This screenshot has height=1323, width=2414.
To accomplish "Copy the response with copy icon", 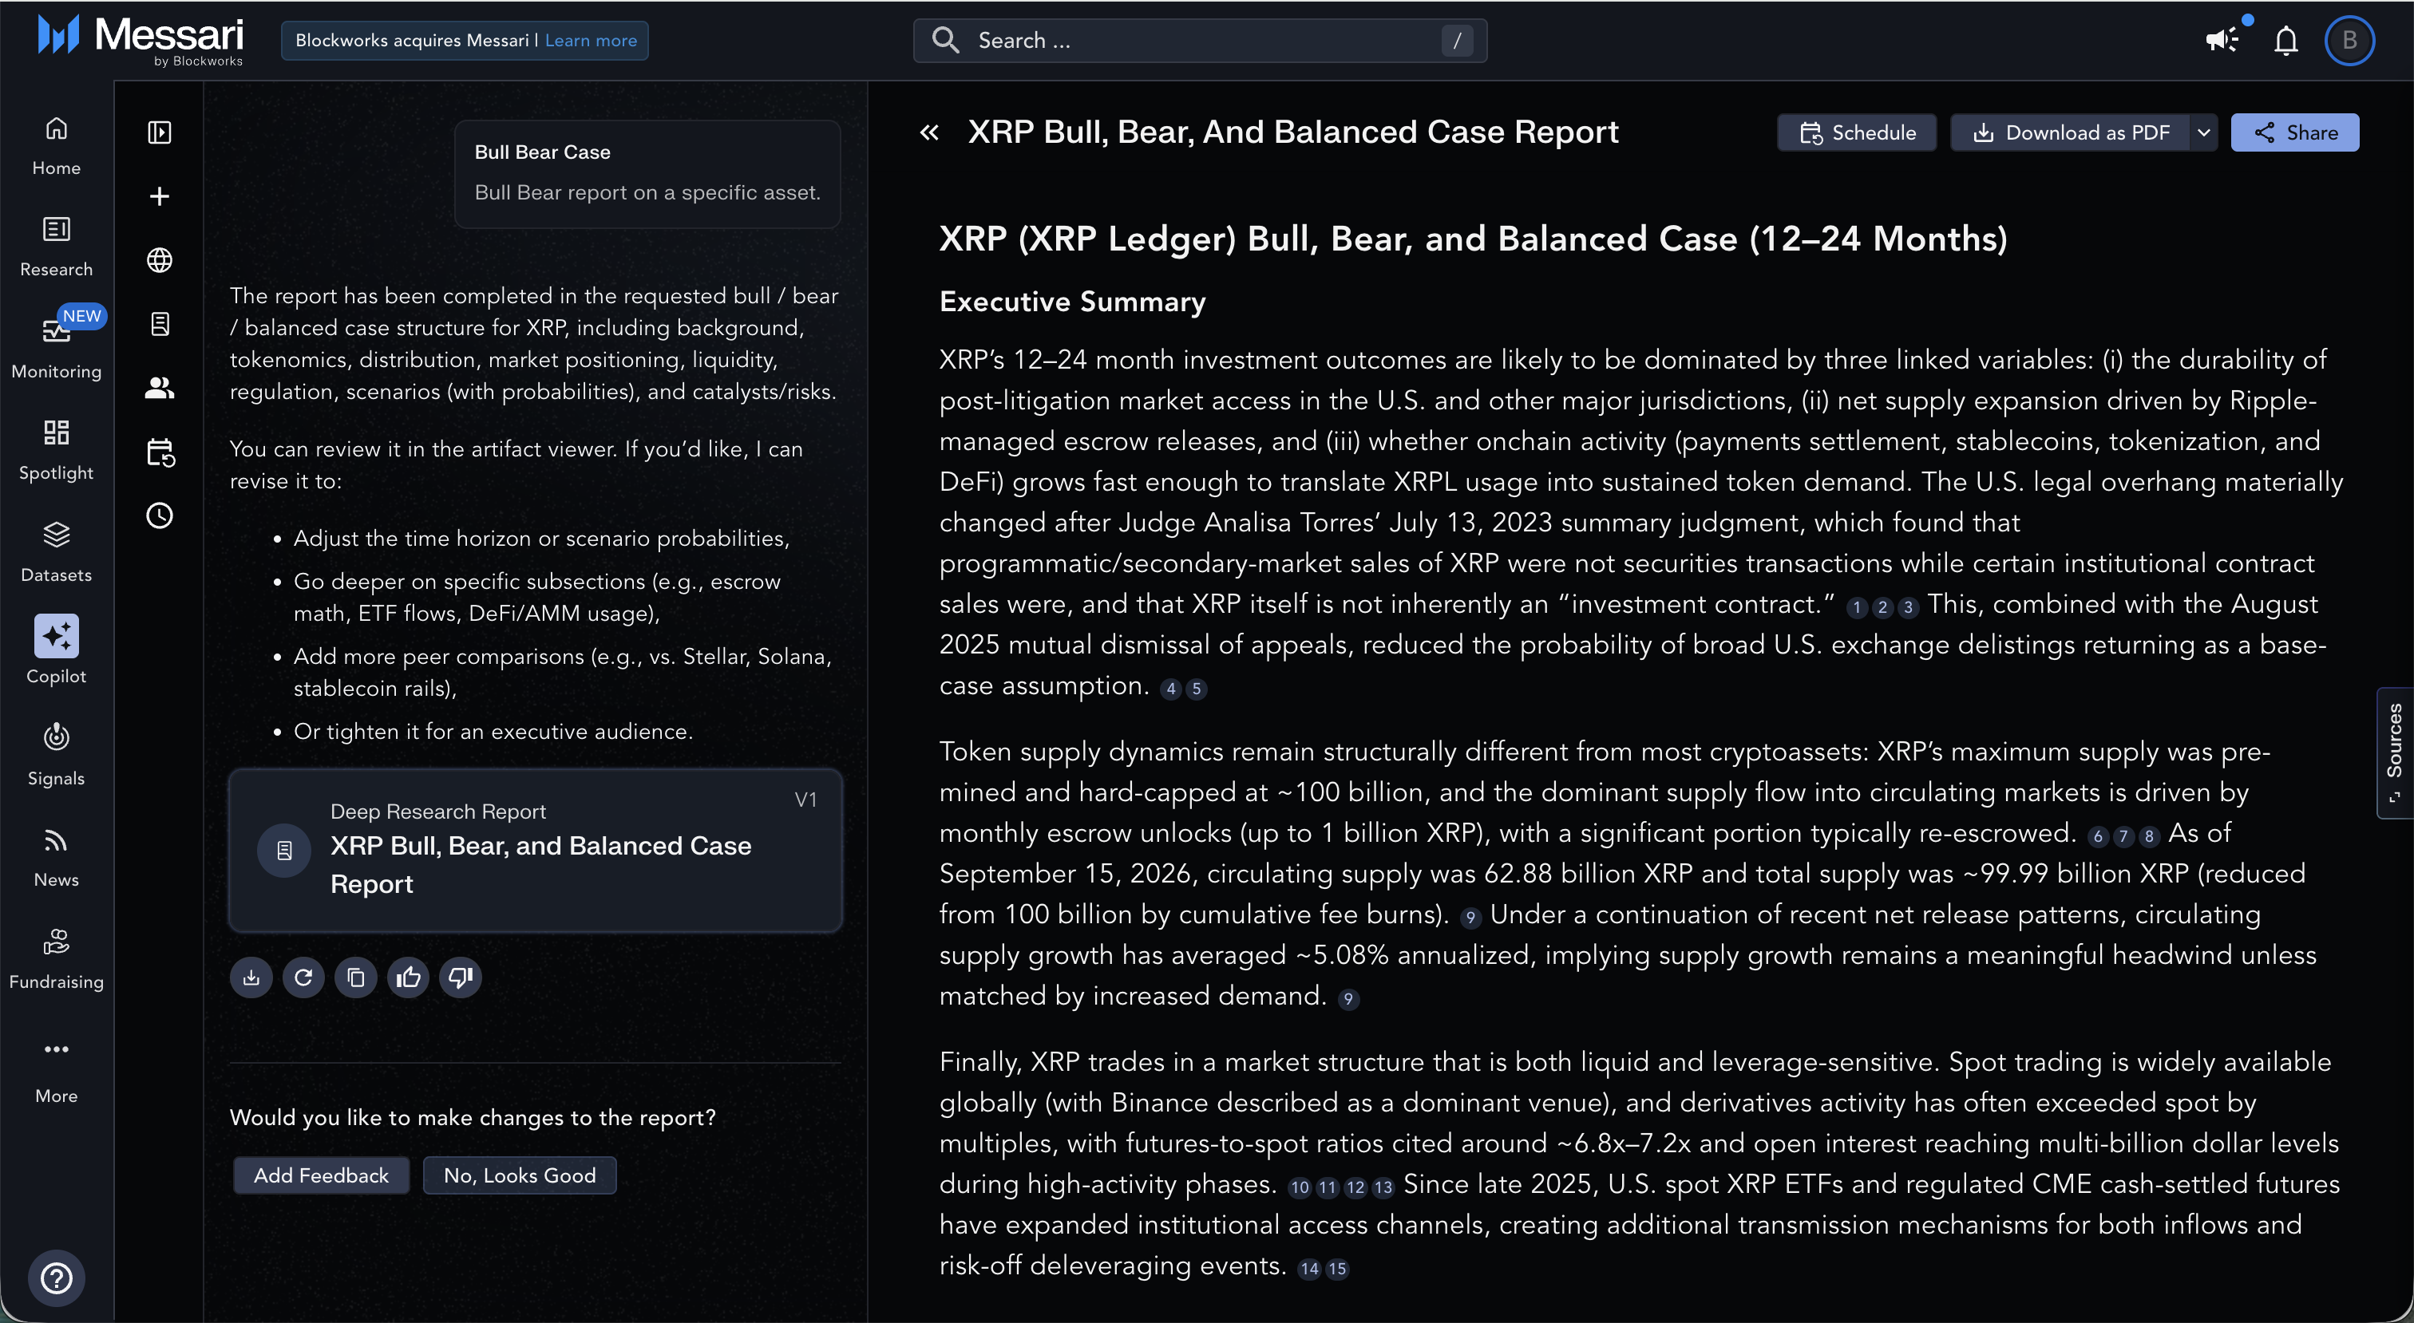I will (x=356, y=977).
